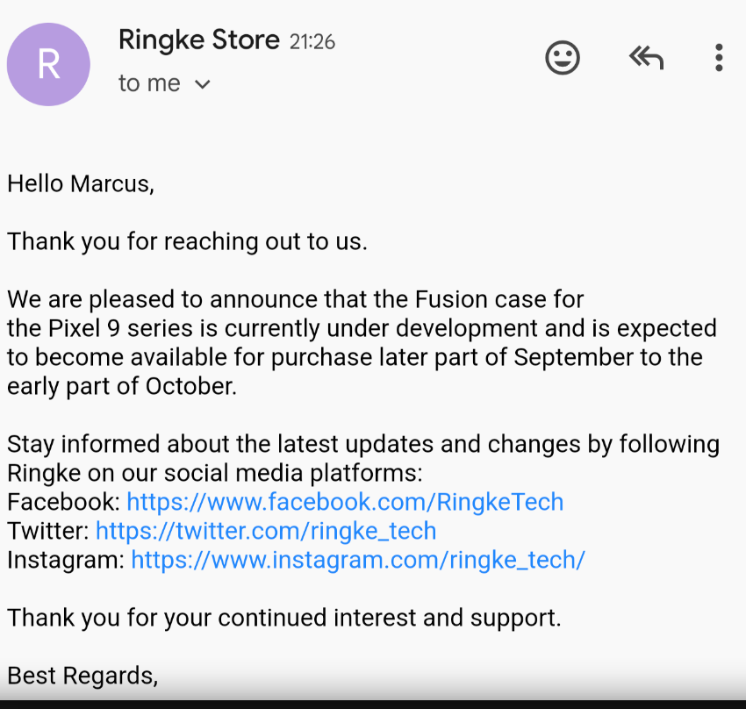Tap the purple "R" sender avatar
Viewport: 746px width, 709px height.
point(48,64)
